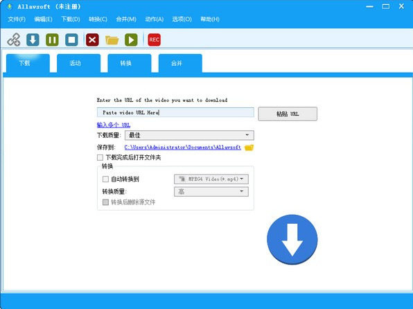Viewport: 413px width, 309px height.
Task: Play file with green play icon
Action: [x=131, y=39]
